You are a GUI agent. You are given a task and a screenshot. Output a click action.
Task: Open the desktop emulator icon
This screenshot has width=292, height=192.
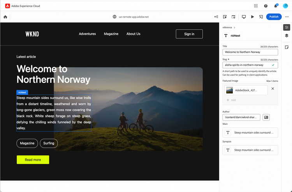[244, 17]
